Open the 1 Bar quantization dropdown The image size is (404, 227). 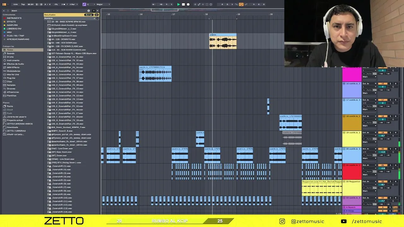pos(72,4)
